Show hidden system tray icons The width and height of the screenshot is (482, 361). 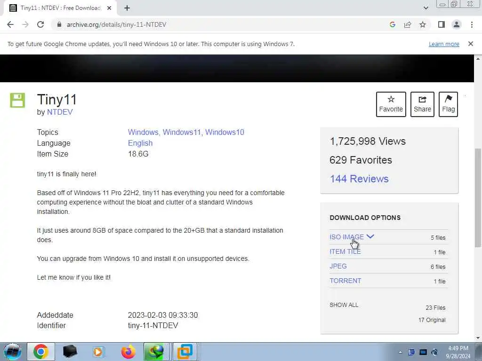(400, 353)
